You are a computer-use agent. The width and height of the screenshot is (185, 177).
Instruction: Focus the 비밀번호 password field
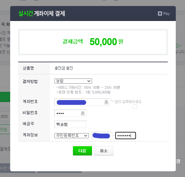coord(70,113)
